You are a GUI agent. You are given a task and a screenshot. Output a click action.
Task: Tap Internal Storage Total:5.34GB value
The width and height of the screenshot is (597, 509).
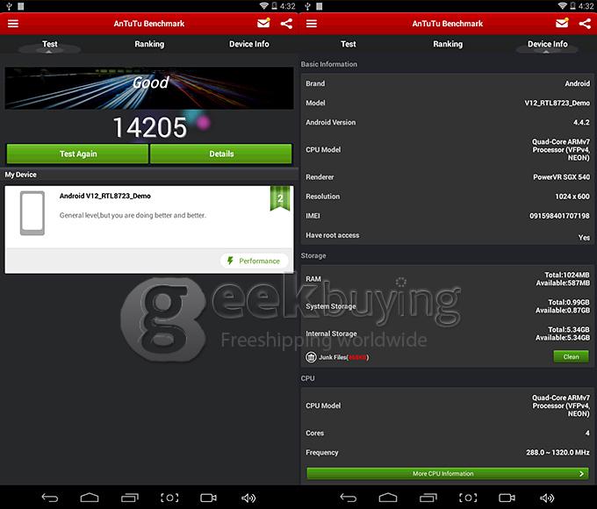(x=569, y=330)
